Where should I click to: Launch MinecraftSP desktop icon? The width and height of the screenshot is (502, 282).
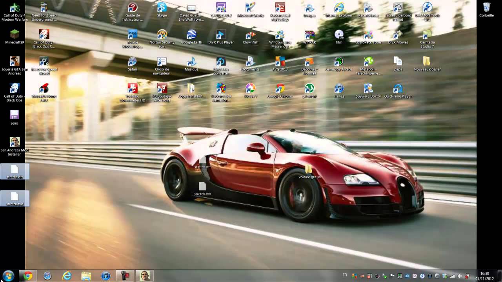point(15,37)
